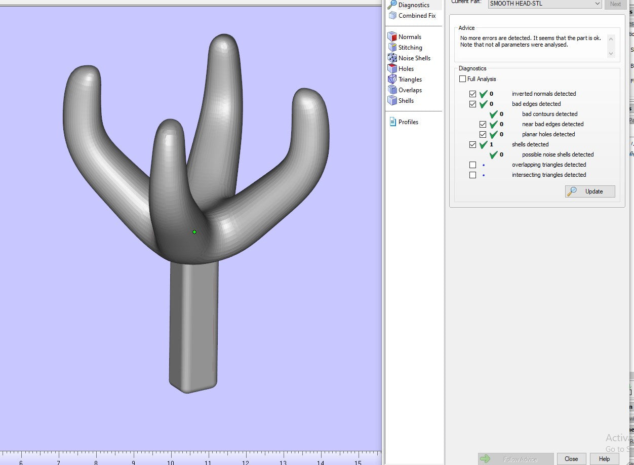Open the Noise Shells tool
The width and height of the screenshot is (634, 465).
[392, 58]
